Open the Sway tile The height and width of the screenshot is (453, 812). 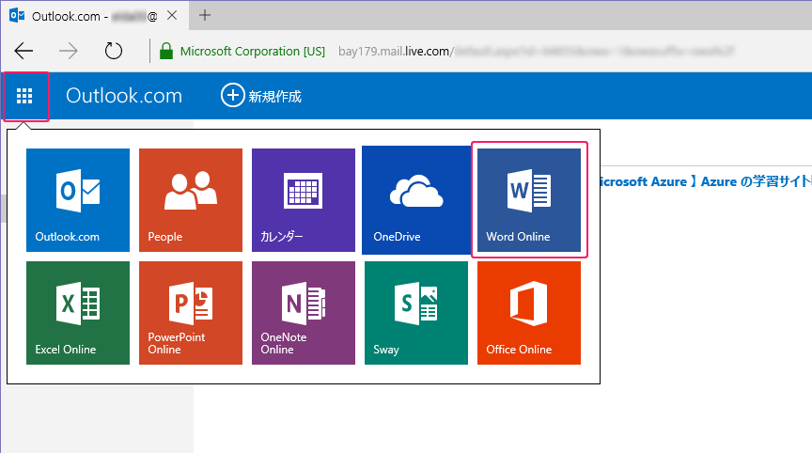pyautogui.click(x=416, y=313)
